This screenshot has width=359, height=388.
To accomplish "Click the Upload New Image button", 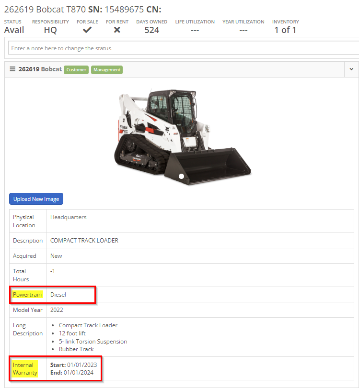I will point(36,199).
